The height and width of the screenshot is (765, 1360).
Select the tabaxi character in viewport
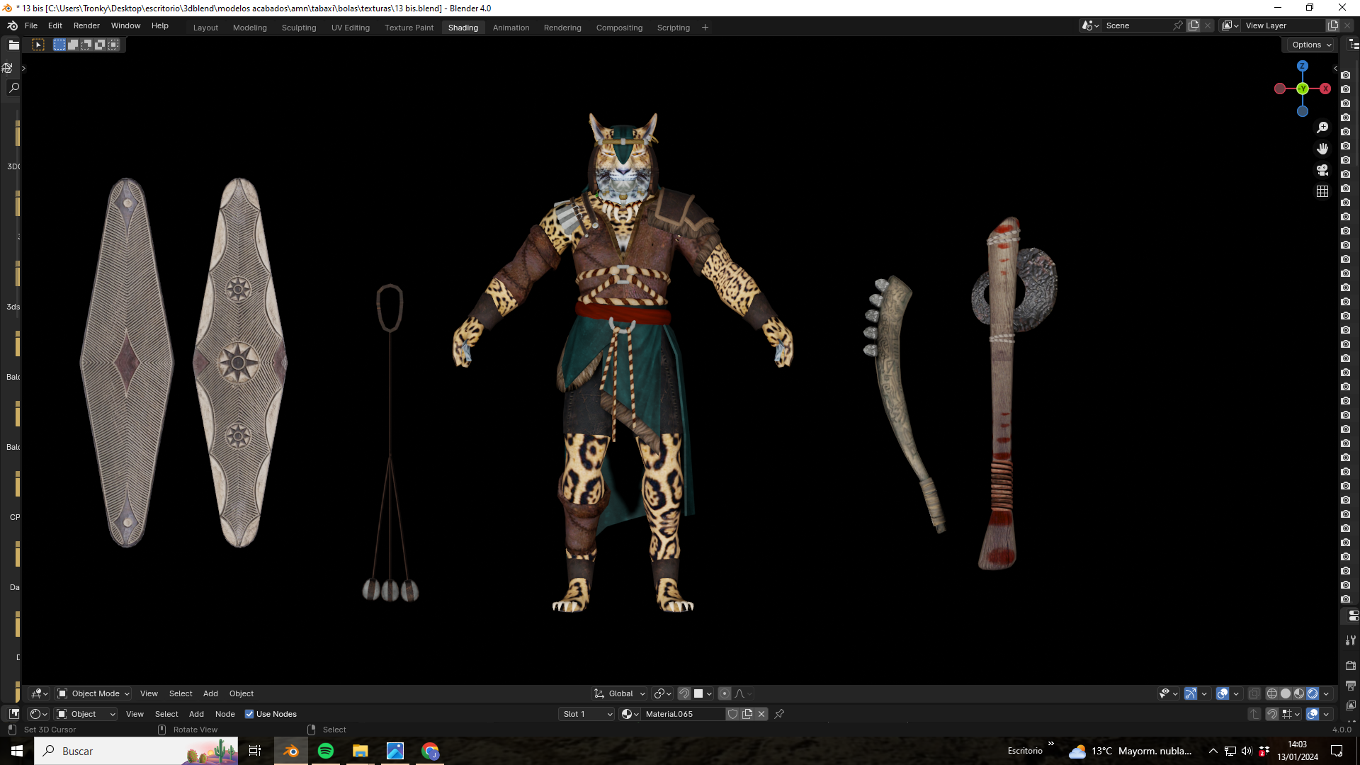623,361
